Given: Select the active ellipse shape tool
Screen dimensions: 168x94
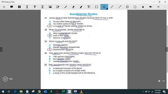Looking at the screenshot, I should click(x=104, y=7).
